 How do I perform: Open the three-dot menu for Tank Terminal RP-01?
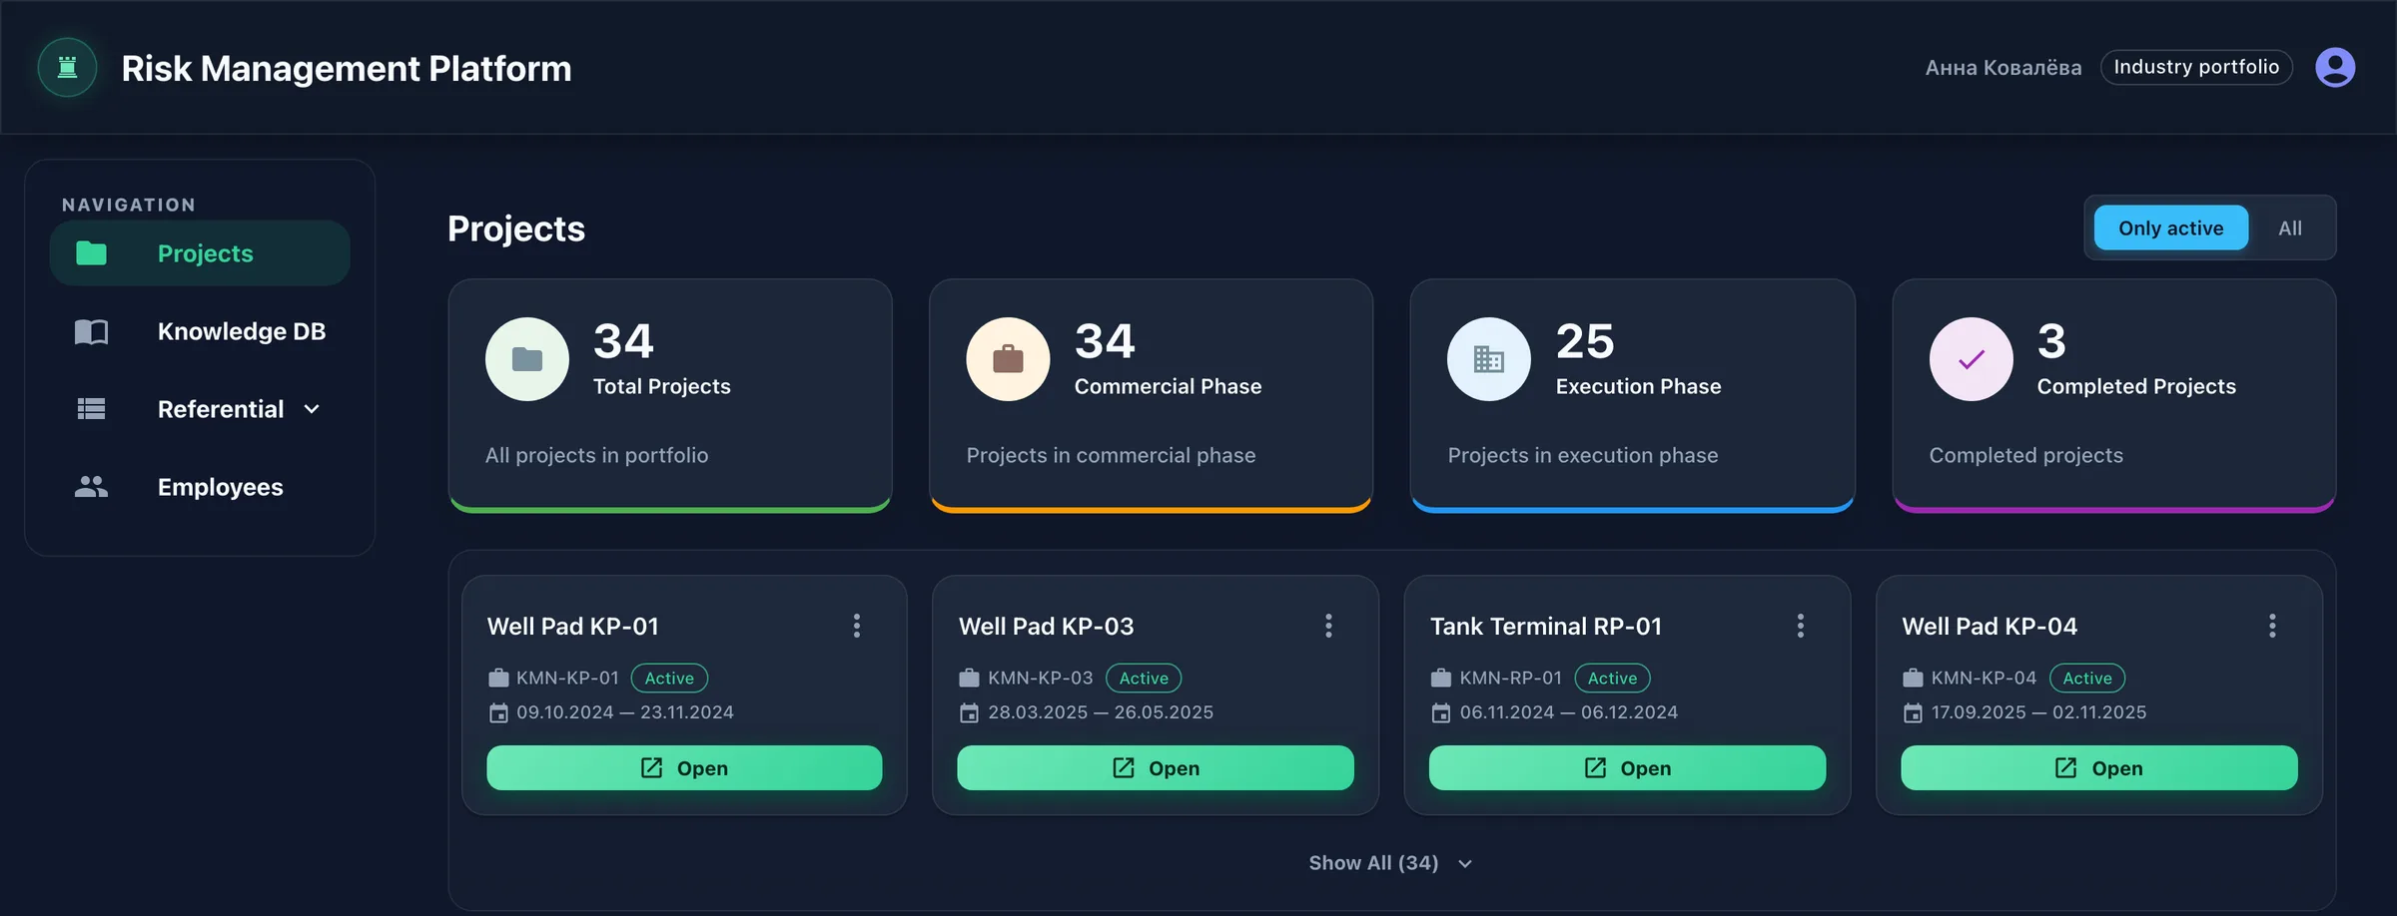click(1801, 626)
